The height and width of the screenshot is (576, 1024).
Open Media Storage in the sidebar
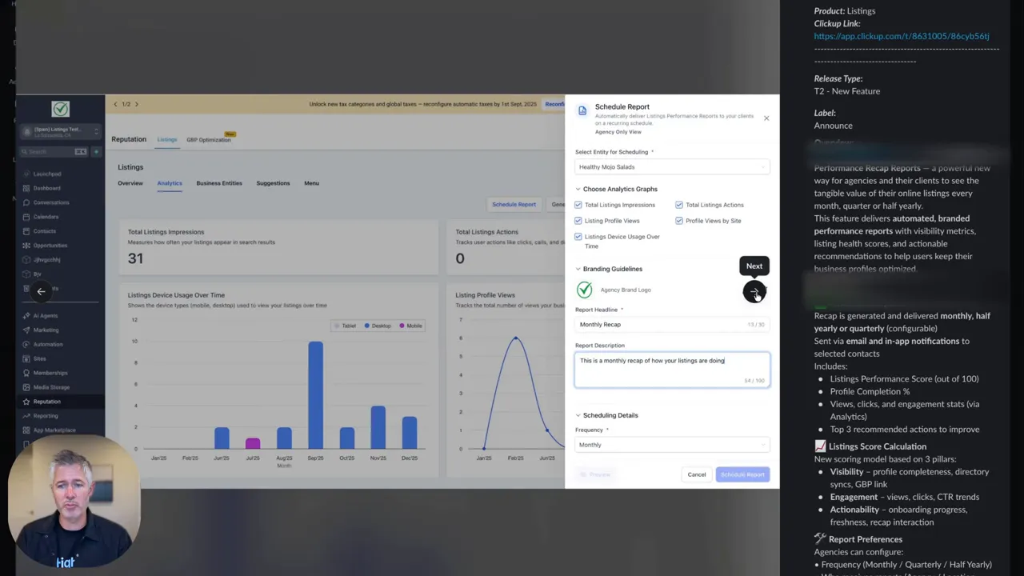coord(50,386)
